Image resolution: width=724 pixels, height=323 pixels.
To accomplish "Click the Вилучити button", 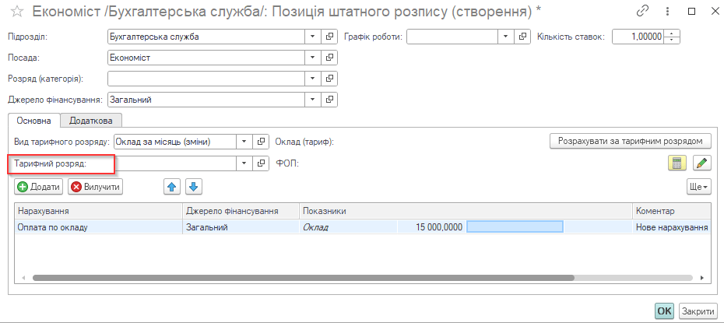I will 95,187.
